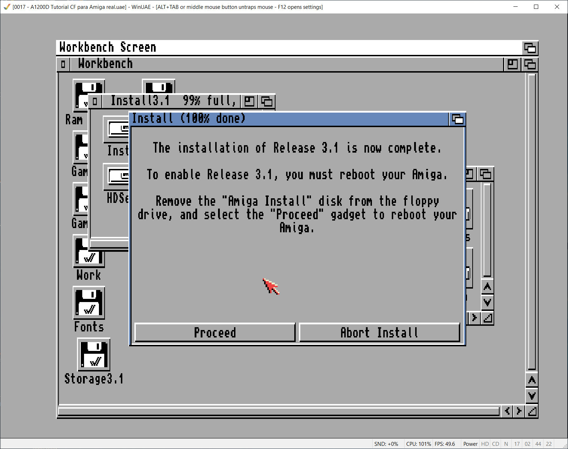The image size is (568, 449).
Task: Click the Install (100% done) title bar
Action: point(289,119)
